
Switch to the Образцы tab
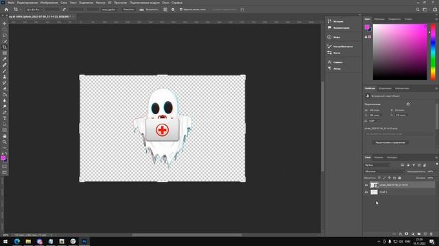click(x=379, y=19)
